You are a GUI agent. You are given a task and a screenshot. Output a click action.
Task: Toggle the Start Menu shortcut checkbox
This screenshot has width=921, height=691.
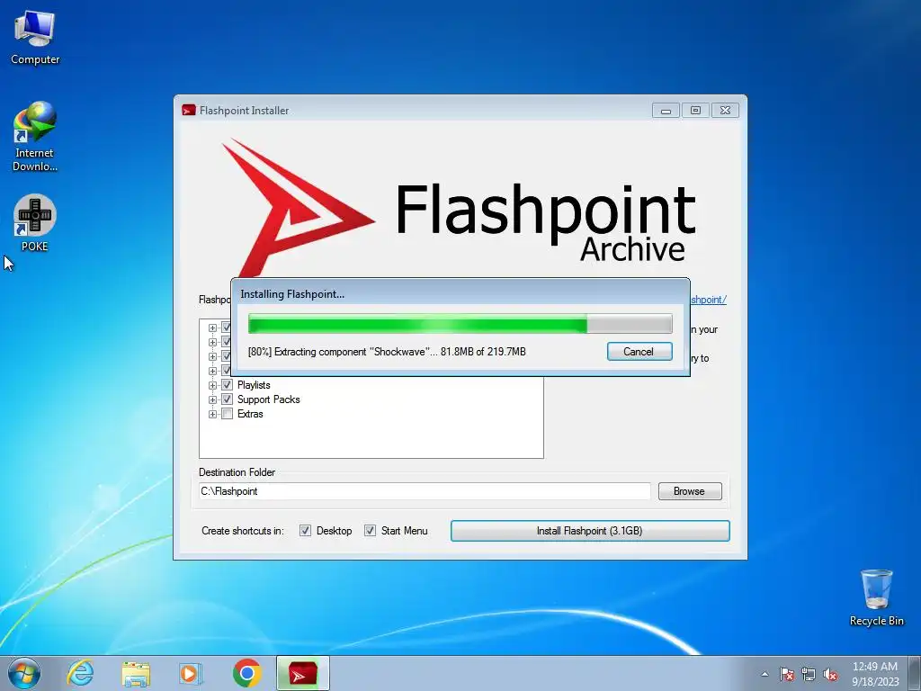tap(370, 531)
